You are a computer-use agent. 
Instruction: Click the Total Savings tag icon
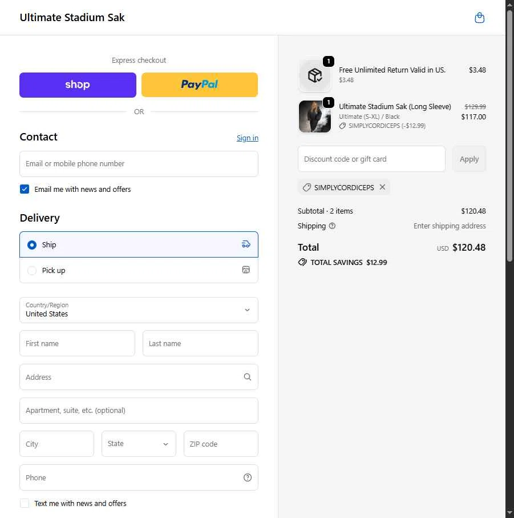pos(302,262)
